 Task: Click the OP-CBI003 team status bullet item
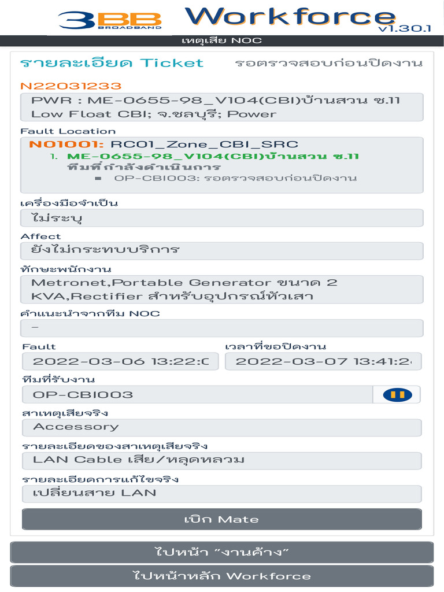coord(235,178)
